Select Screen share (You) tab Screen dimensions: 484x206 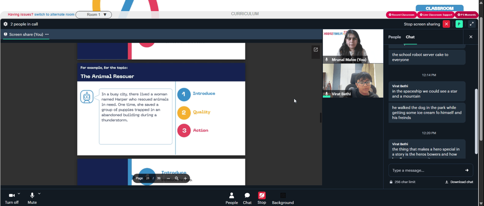tap(26, 34)
